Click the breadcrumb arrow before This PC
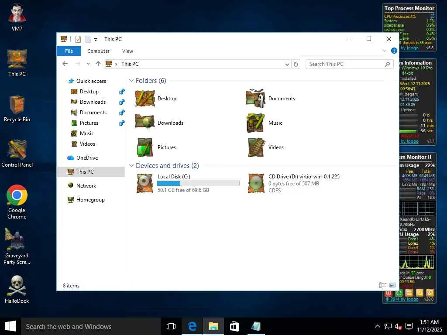 116,64
